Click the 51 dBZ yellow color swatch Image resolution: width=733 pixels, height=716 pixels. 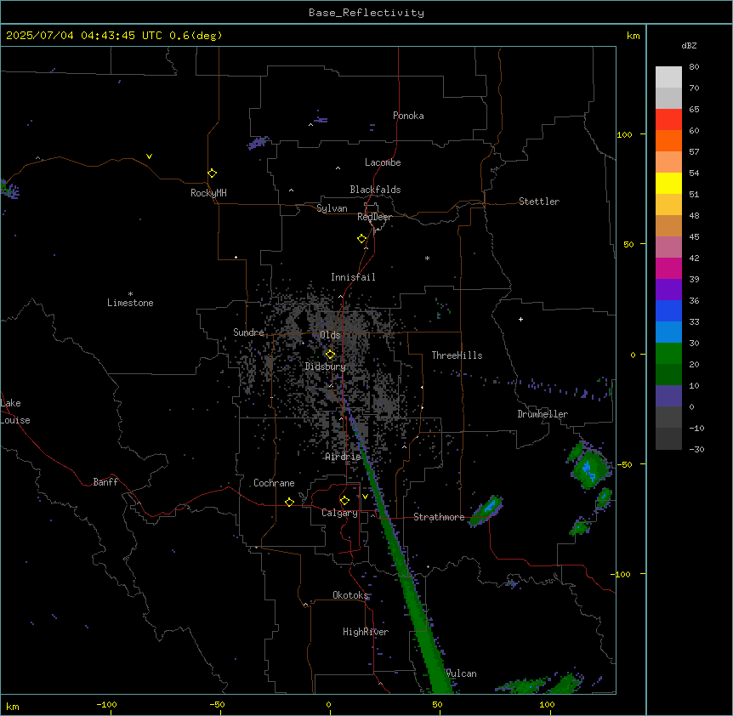click(668, 183)
